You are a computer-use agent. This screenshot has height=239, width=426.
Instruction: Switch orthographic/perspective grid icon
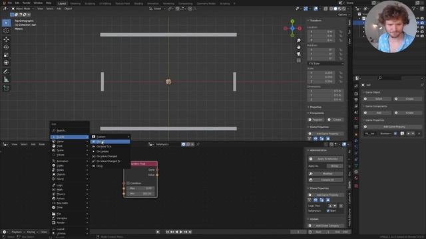click(x=299, y=60)
